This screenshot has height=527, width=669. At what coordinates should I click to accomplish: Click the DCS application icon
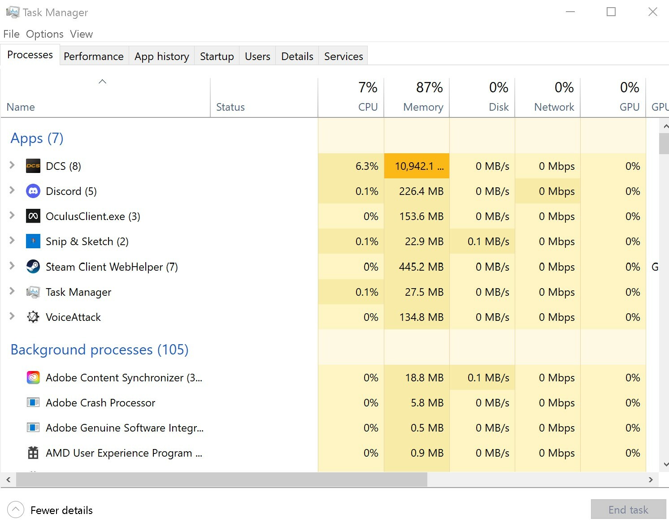click(x=33, y=166)
